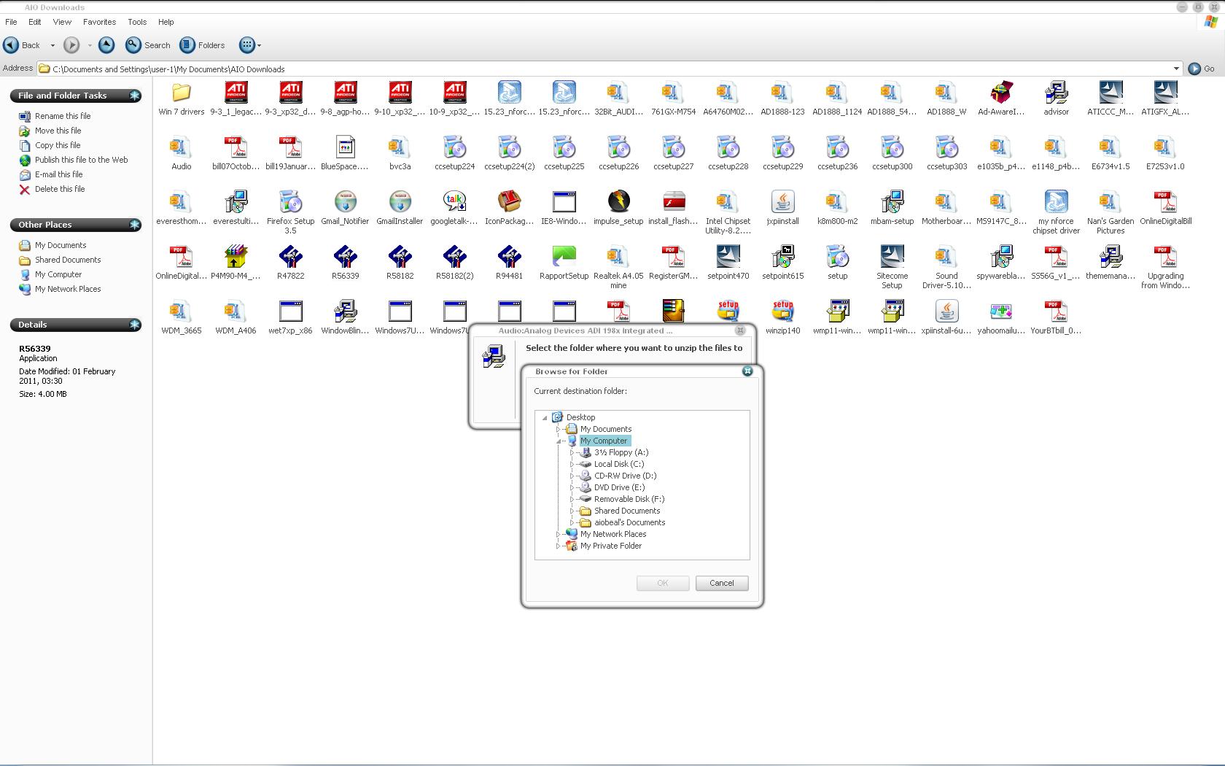Collapse the File and Folder Tasks panel
This screenshot has width=1225, height=766.
135,96
